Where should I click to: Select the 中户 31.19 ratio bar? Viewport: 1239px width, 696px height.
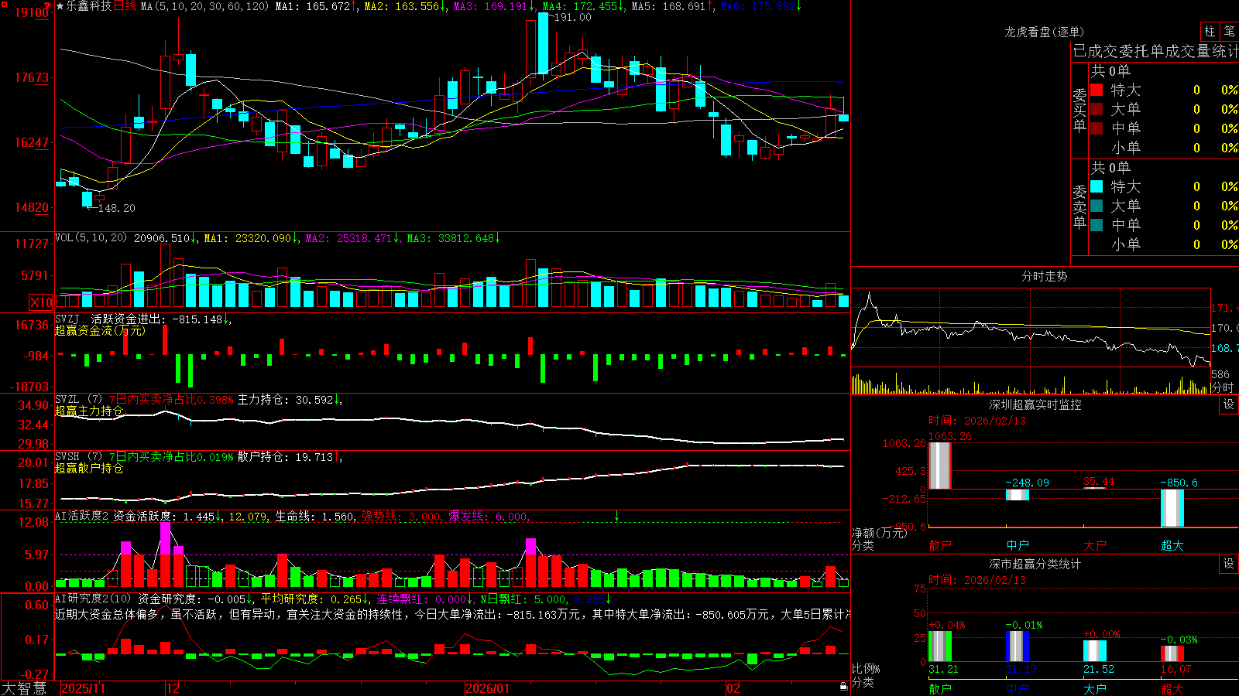pyautogui.click(x=1018, y=647)
